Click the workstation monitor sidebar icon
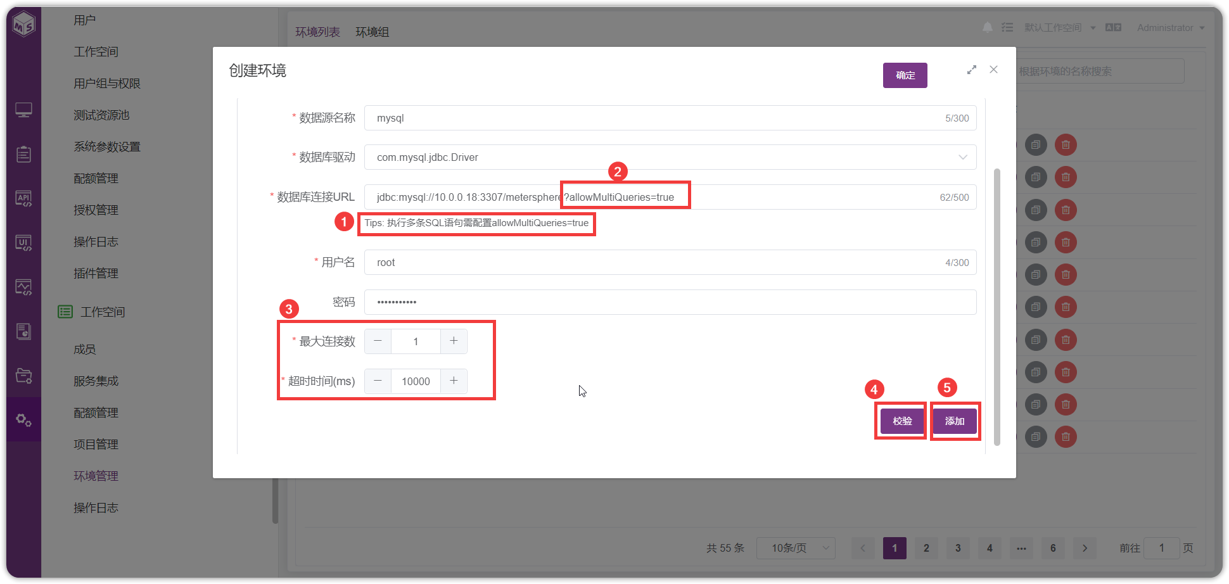This screenshot has height=584, width=1229. (x=23, y=110)
